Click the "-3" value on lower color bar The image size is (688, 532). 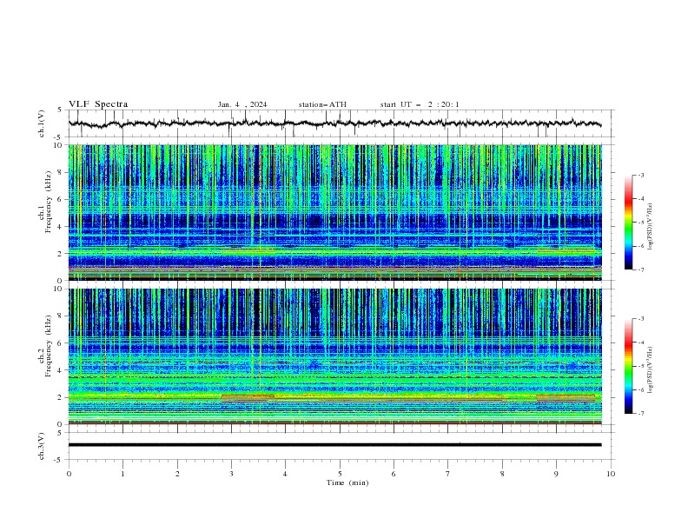click(640, 319)
